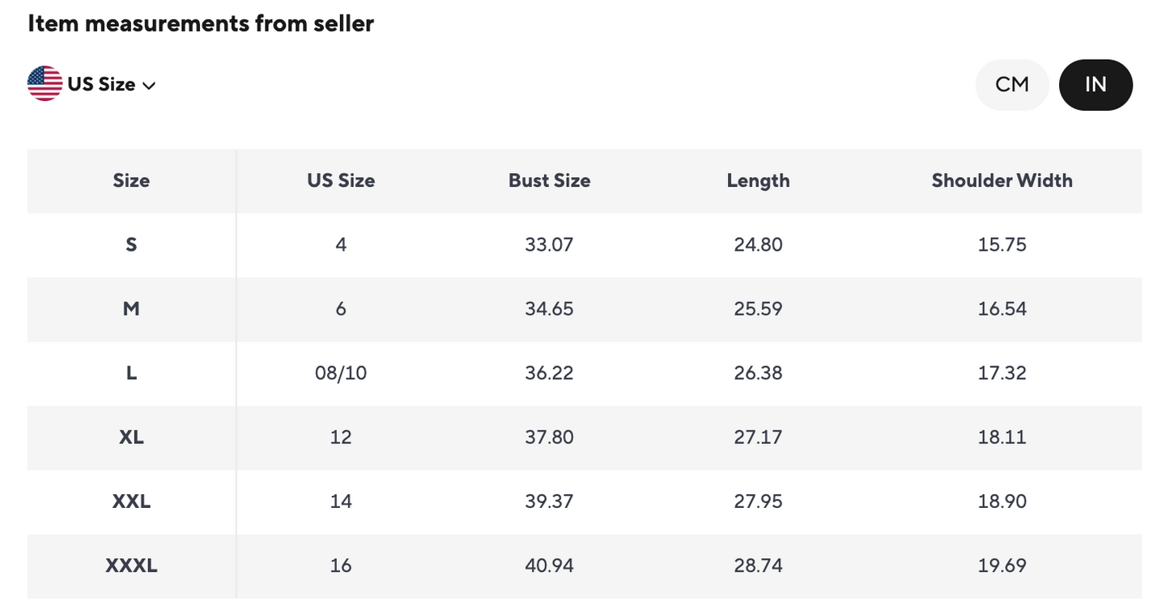Click the US flag icon

(x=45, y=84)
